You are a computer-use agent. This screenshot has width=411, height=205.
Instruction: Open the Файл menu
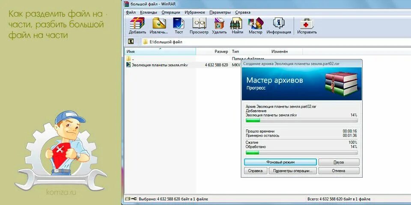tap(131, 12)
